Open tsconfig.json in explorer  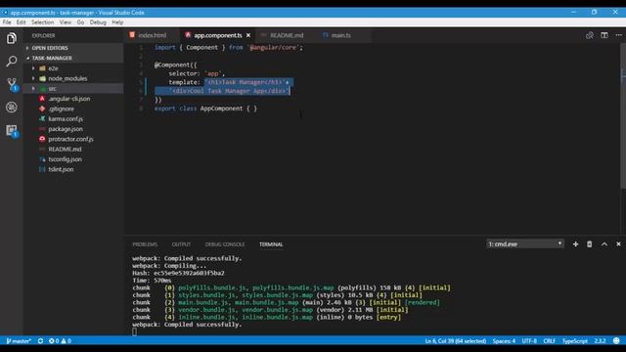click(66, 159)
